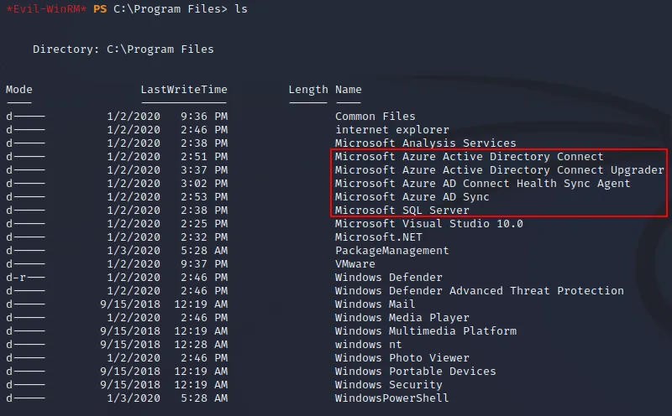Select 'Microsoft SQL Server' entry
Screen dimensions: 672x416
[x=402, y=211]
